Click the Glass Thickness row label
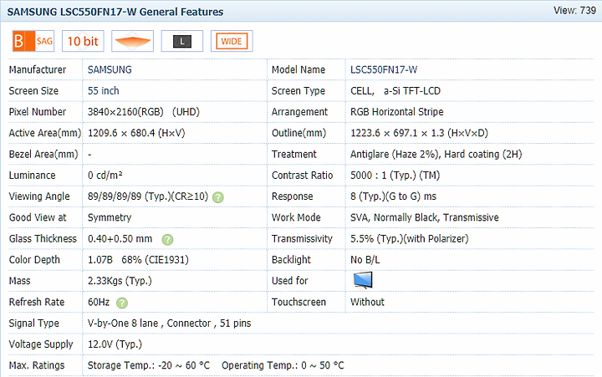 (43, 238)
